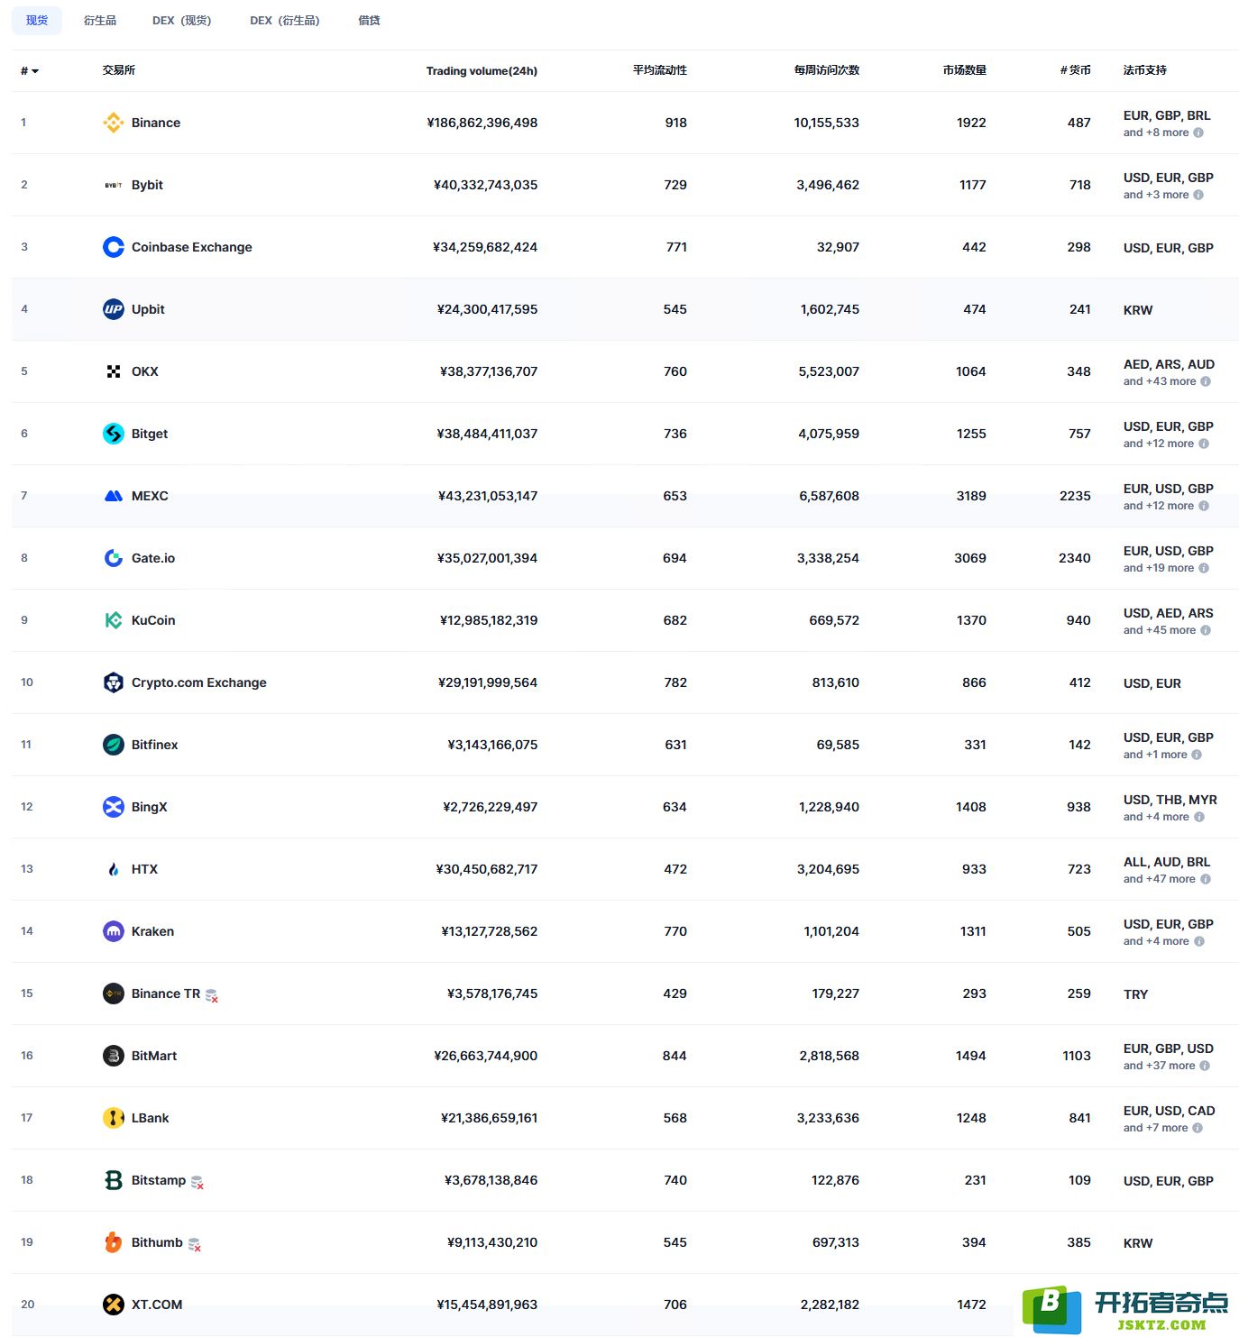Screen dimensions: 1239x1337
Task: Click the HTX flame logo icon
Action: (114, 869)
